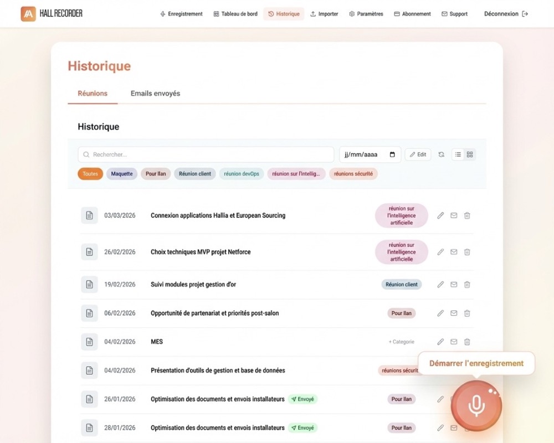Select the Historique nav item
The image size is (554, 443).
(x=284, y=14)
